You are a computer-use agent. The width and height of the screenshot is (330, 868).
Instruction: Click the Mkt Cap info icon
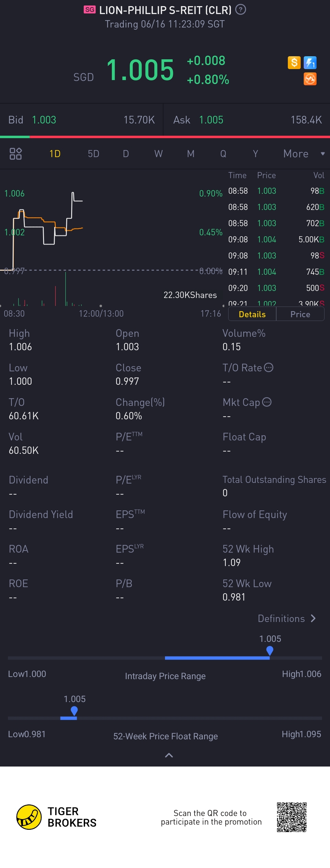point(267,402)
